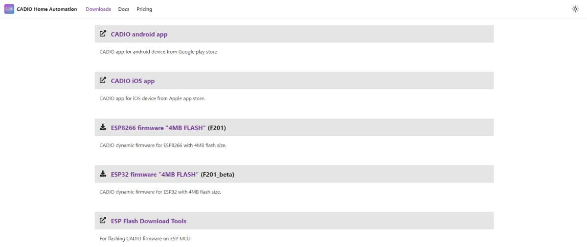Download ESP32 firmware "4MB FLASH"
Viewport: 587px width, 247px height.
click(155, 174)
